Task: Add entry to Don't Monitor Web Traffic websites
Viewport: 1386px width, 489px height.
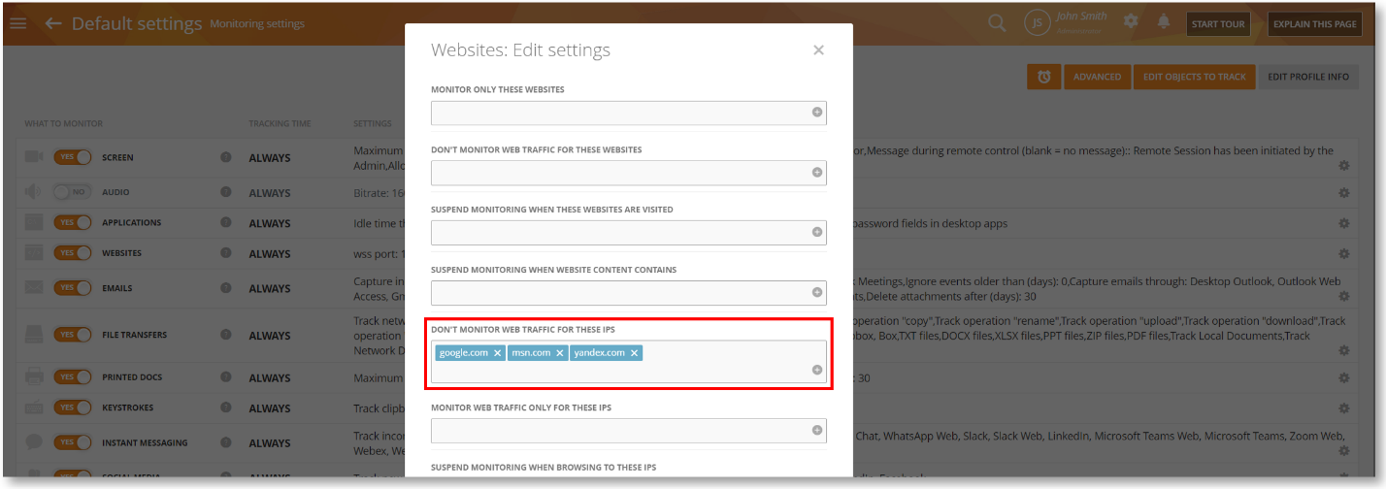Action: coord(817,173)
